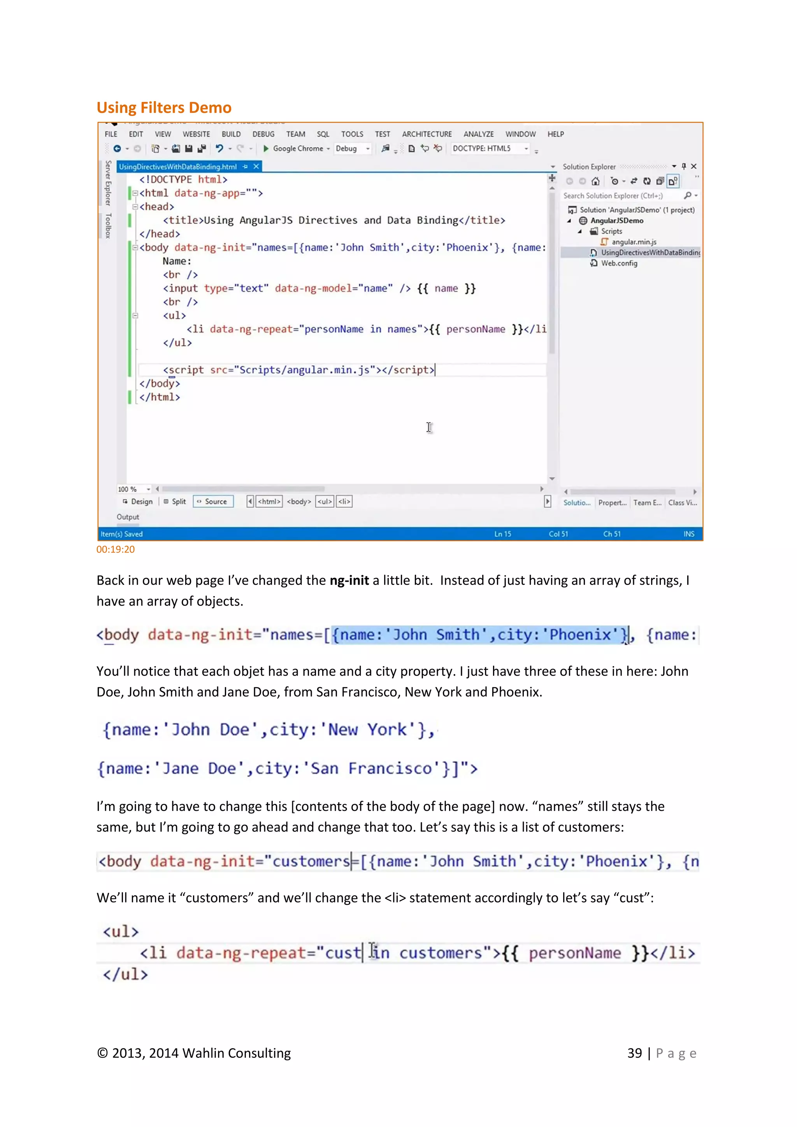Click the Save All icon in the toolbar
The height and width of the screenshot is (1127, 797).
202,148
